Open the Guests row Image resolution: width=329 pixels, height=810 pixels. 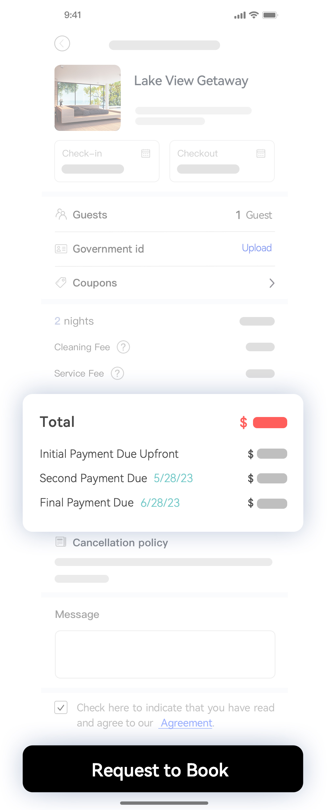pyautogui.click(x=165, y=215)
